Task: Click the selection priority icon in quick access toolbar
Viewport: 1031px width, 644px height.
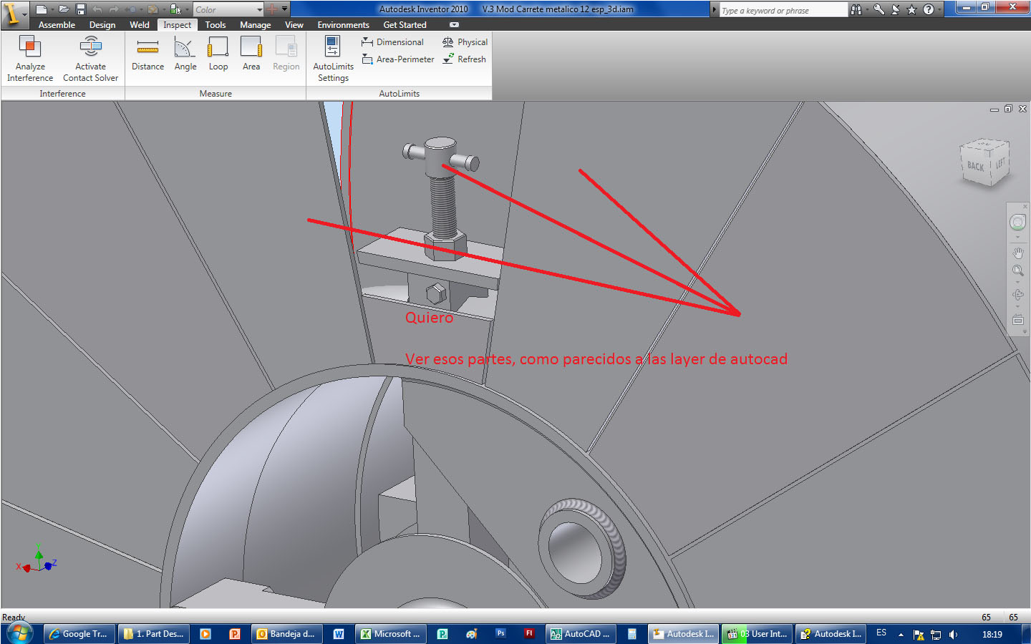Action: click(175, 9)
